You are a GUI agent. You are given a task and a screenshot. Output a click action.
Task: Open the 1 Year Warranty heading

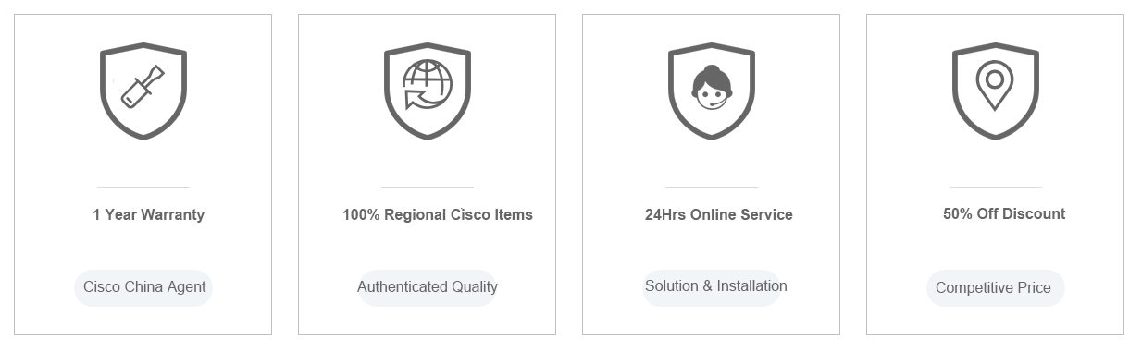[148, 214]
